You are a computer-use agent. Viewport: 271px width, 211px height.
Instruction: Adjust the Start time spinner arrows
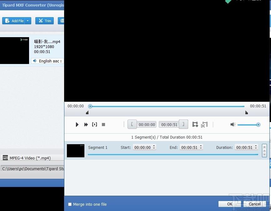[154, 147]
